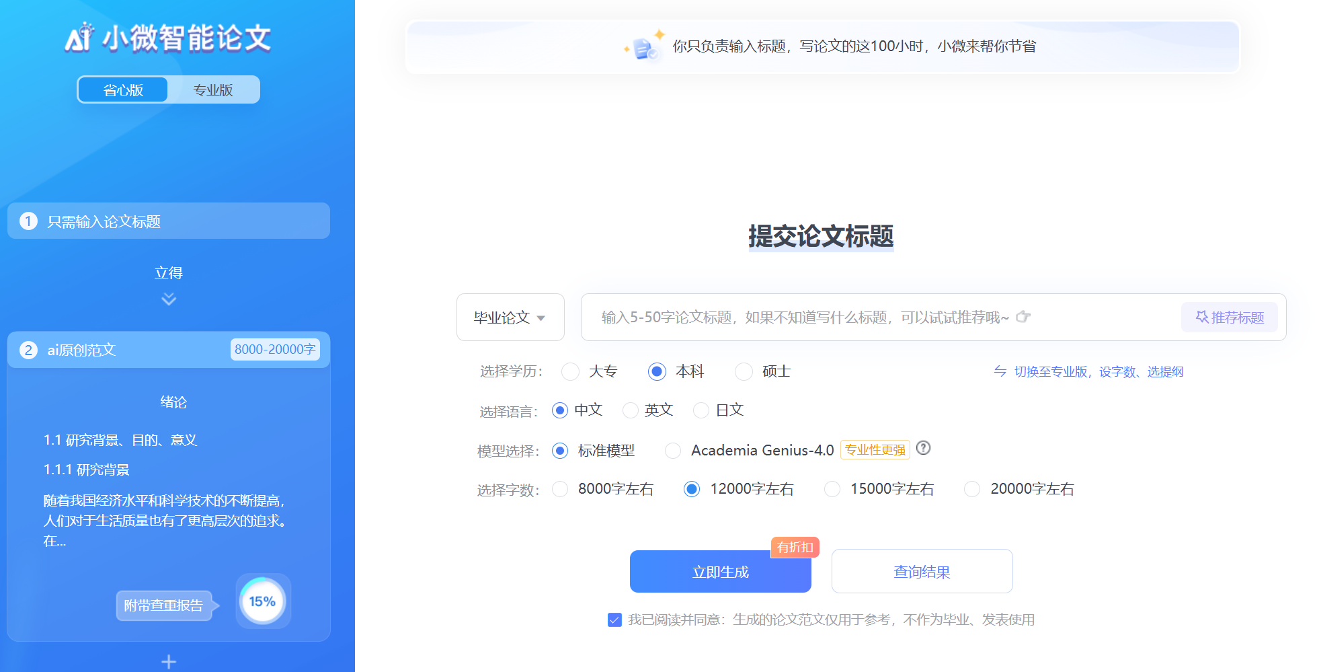
Task: Open the 毕业论文 paper type dropdown
Action: 510,317
